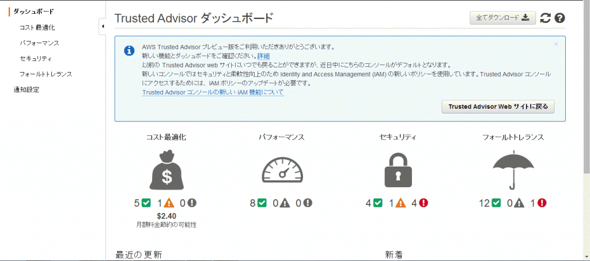Open the 詳細 link in banner
The image size is (590, 261).
(x=263, y=56)
